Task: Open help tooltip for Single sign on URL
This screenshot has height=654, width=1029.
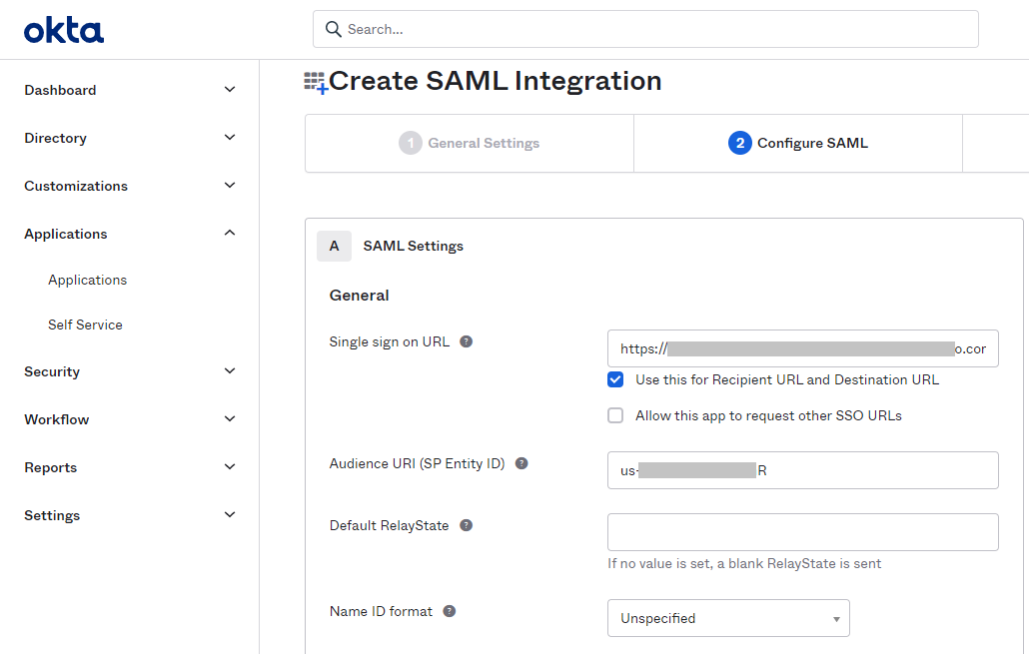Action: point(466,340)
